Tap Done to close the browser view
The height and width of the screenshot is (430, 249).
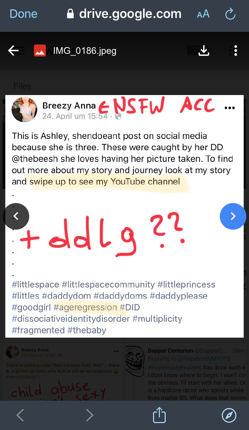[x=23, y=14]
